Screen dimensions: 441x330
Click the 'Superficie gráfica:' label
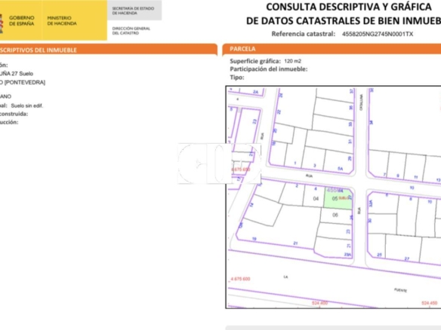point(255,61)
